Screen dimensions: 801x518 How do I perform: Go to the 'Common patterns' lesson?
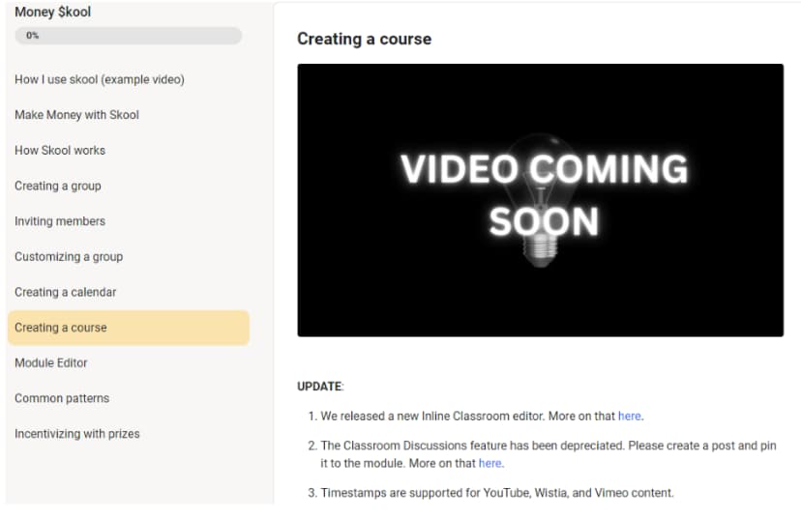[62, 398]
